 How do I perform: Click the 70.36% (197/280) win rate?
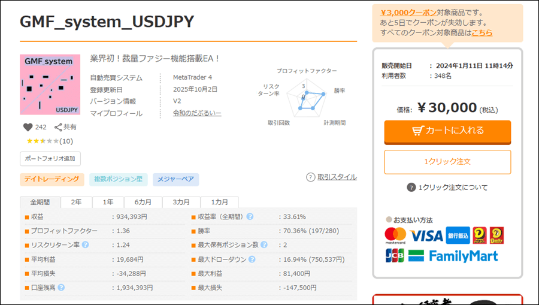[x=311, y=231]
